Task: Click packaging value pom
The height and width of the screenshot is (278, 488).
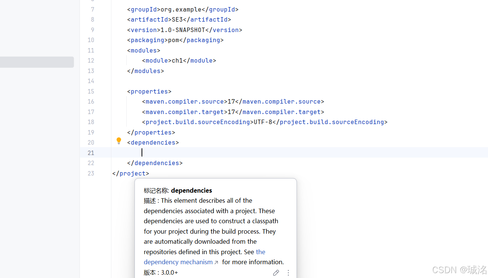Action: (174, 40)
